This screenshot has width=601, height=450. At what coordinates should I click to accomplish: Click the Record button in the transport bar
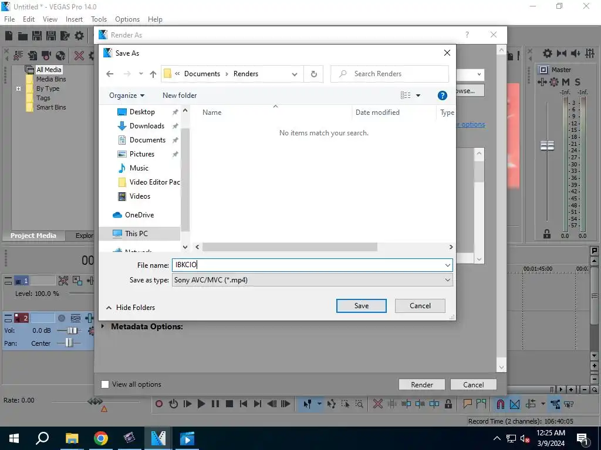pos(159,404)
